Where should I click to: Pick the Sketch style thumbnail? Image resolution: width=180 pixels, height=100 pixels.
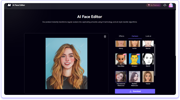[148, 59]
